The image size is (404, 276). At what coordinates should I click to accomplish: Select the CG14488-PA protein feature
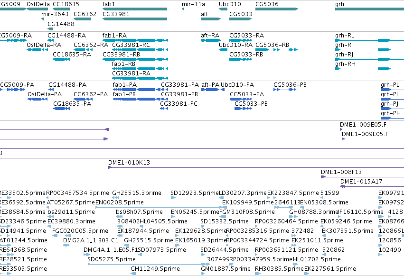point(51,90)
